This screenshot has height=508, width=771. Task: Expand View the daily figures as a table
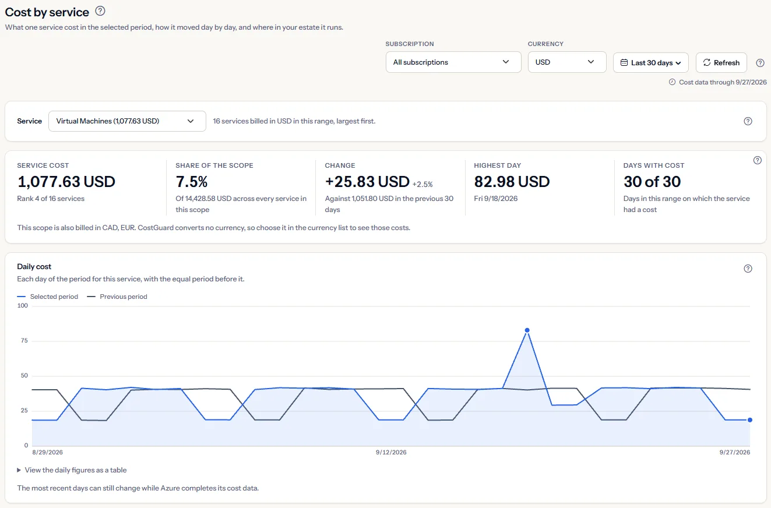pyautogui.click(x=72, y=470)
